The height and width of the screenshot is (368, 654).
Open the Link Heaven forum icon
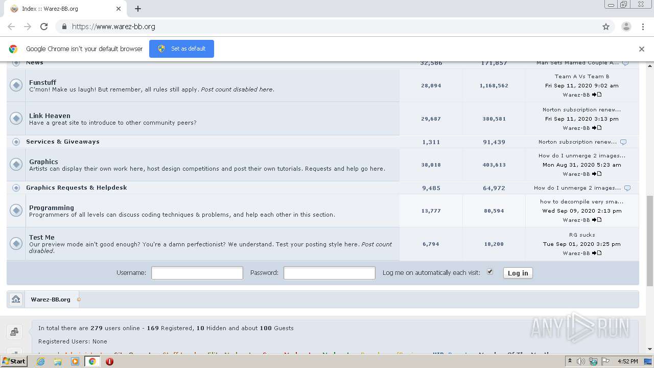click(16, 119)
